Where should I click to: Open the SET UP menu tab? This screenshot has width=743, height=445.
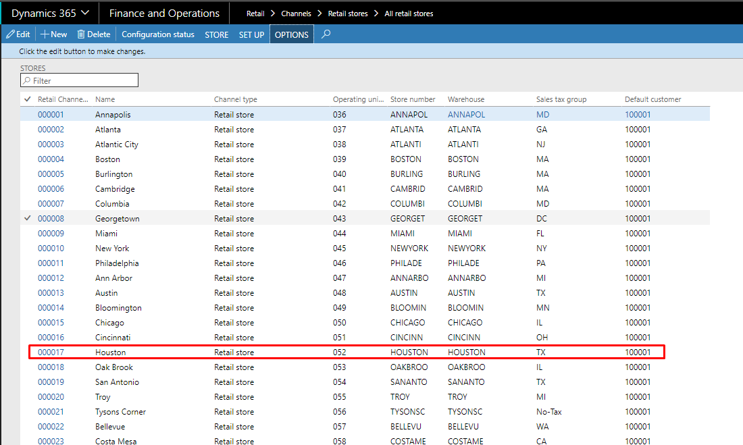pyautogui.click(x=252, y=34)
